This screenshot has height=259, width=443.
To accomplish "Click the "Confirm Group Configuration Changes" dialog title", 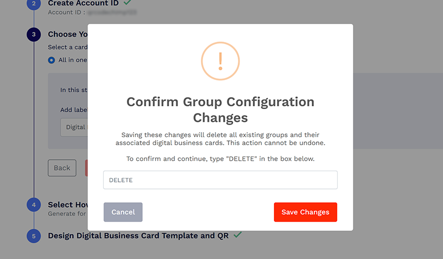I will [220, 110].
